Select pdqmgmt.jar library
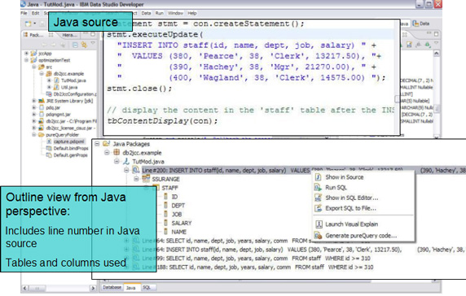466x296 pixels. [x=59, y=115]
